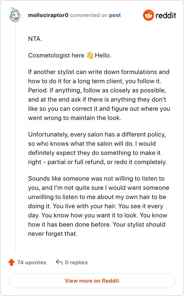Click the curved reply arrow icon
The width and height of the screenshot is (184, 296).
[x=59, y=262]
